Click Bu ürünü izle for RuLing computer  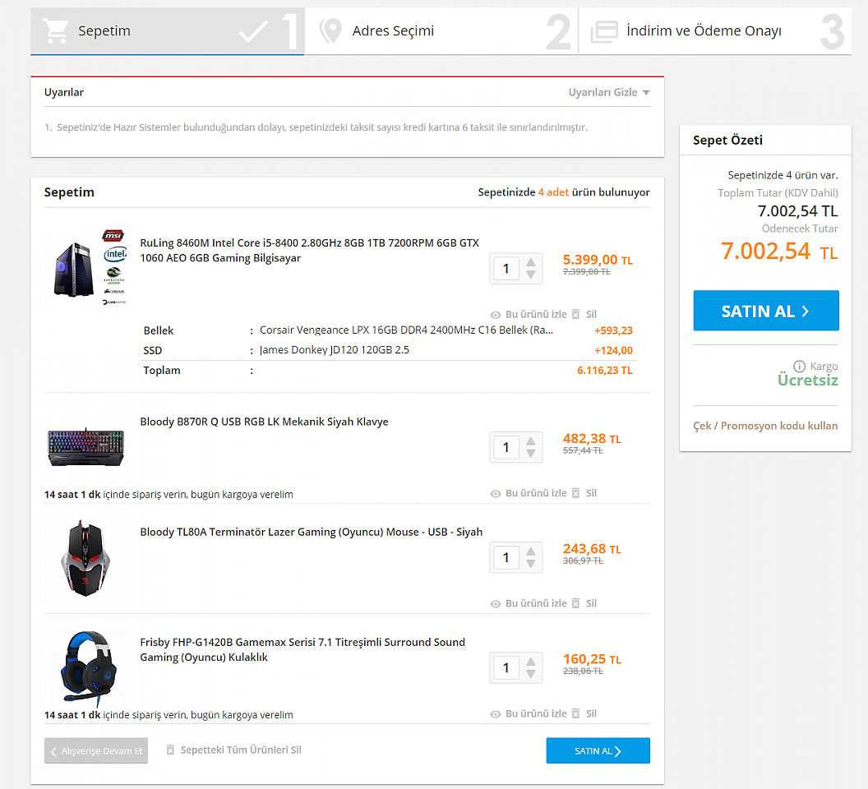536,314
